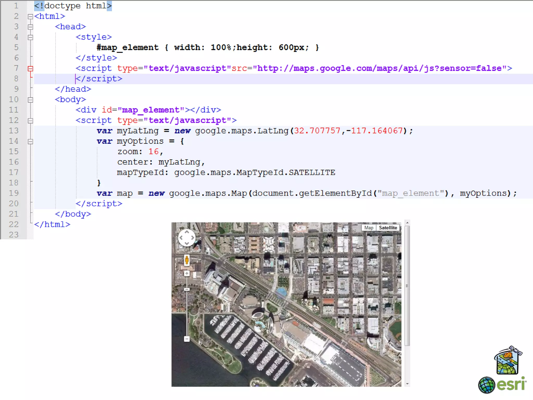
Task: Zoom in with the map plus button
Action: tap(187, 273)
